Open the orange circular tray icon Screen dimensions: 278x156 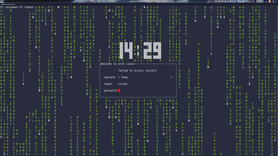pos(270,1)
